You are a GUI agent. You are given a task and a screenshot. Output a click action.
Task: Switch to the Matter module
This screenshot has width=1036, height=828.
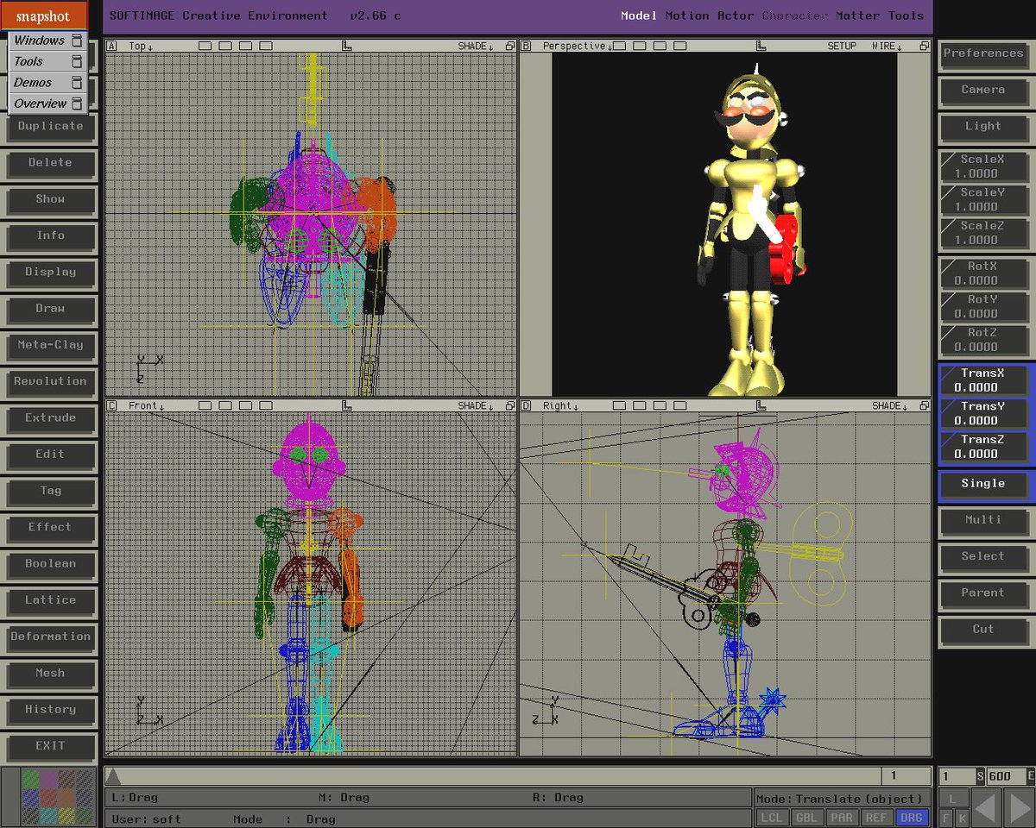pyautogui.click(x=858, y=16)
